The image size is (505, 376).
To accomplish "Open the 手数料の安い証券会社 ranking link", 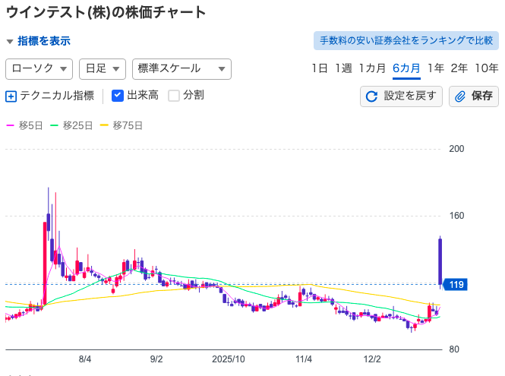I will point(406,40).
